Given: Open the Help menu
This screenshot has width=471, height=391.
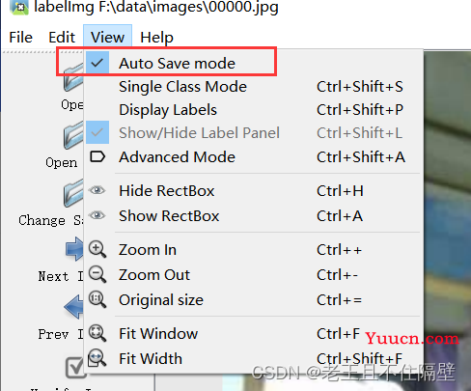Looking at the screenshot, I should click(x=156, y=37).
